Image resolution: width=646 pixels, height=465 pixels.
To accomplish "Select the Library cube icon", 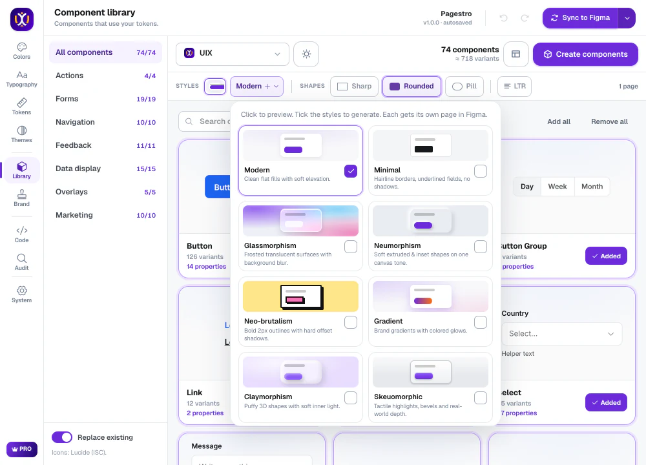I will click(x=22, y=167).
